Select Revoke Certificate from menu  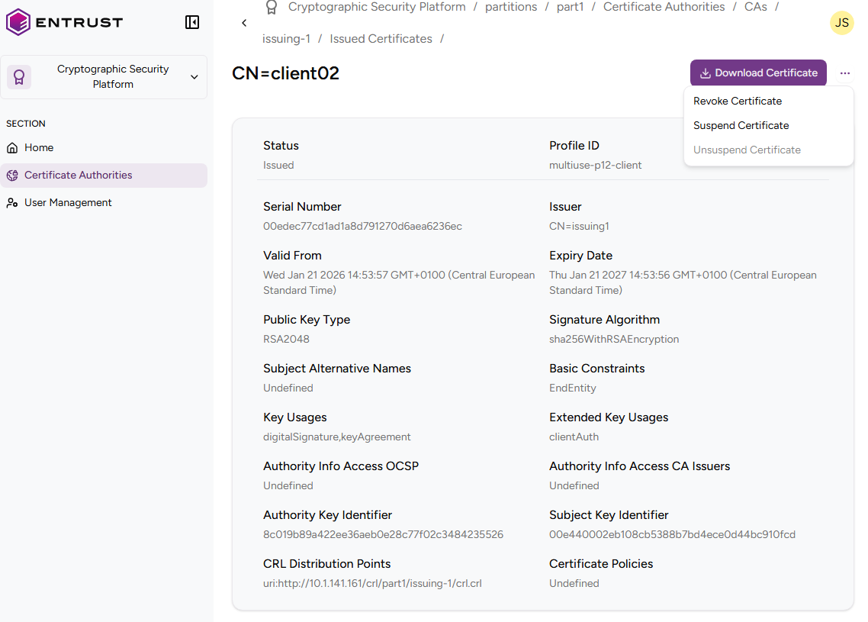[737, 101]
